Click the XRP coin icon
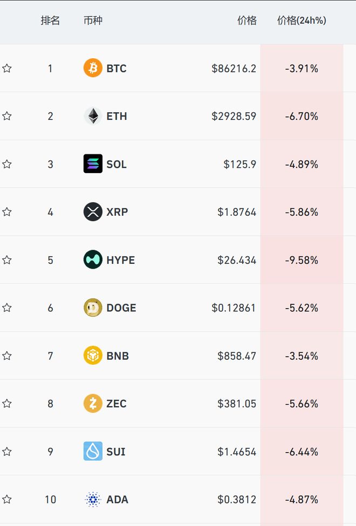356x526 pixels. [93, 212]
